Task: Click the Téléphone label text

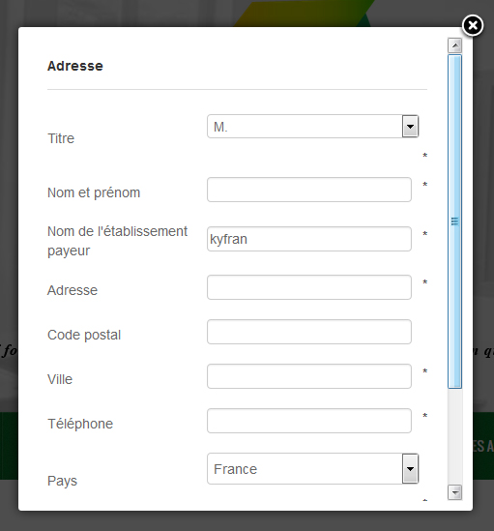Action: [x=80, y=424]
